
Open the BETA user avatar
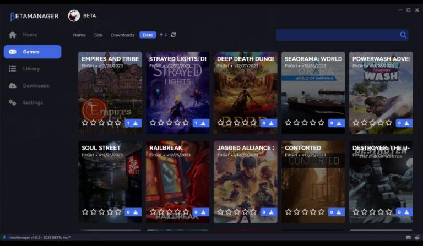click(x=74, y=15)
